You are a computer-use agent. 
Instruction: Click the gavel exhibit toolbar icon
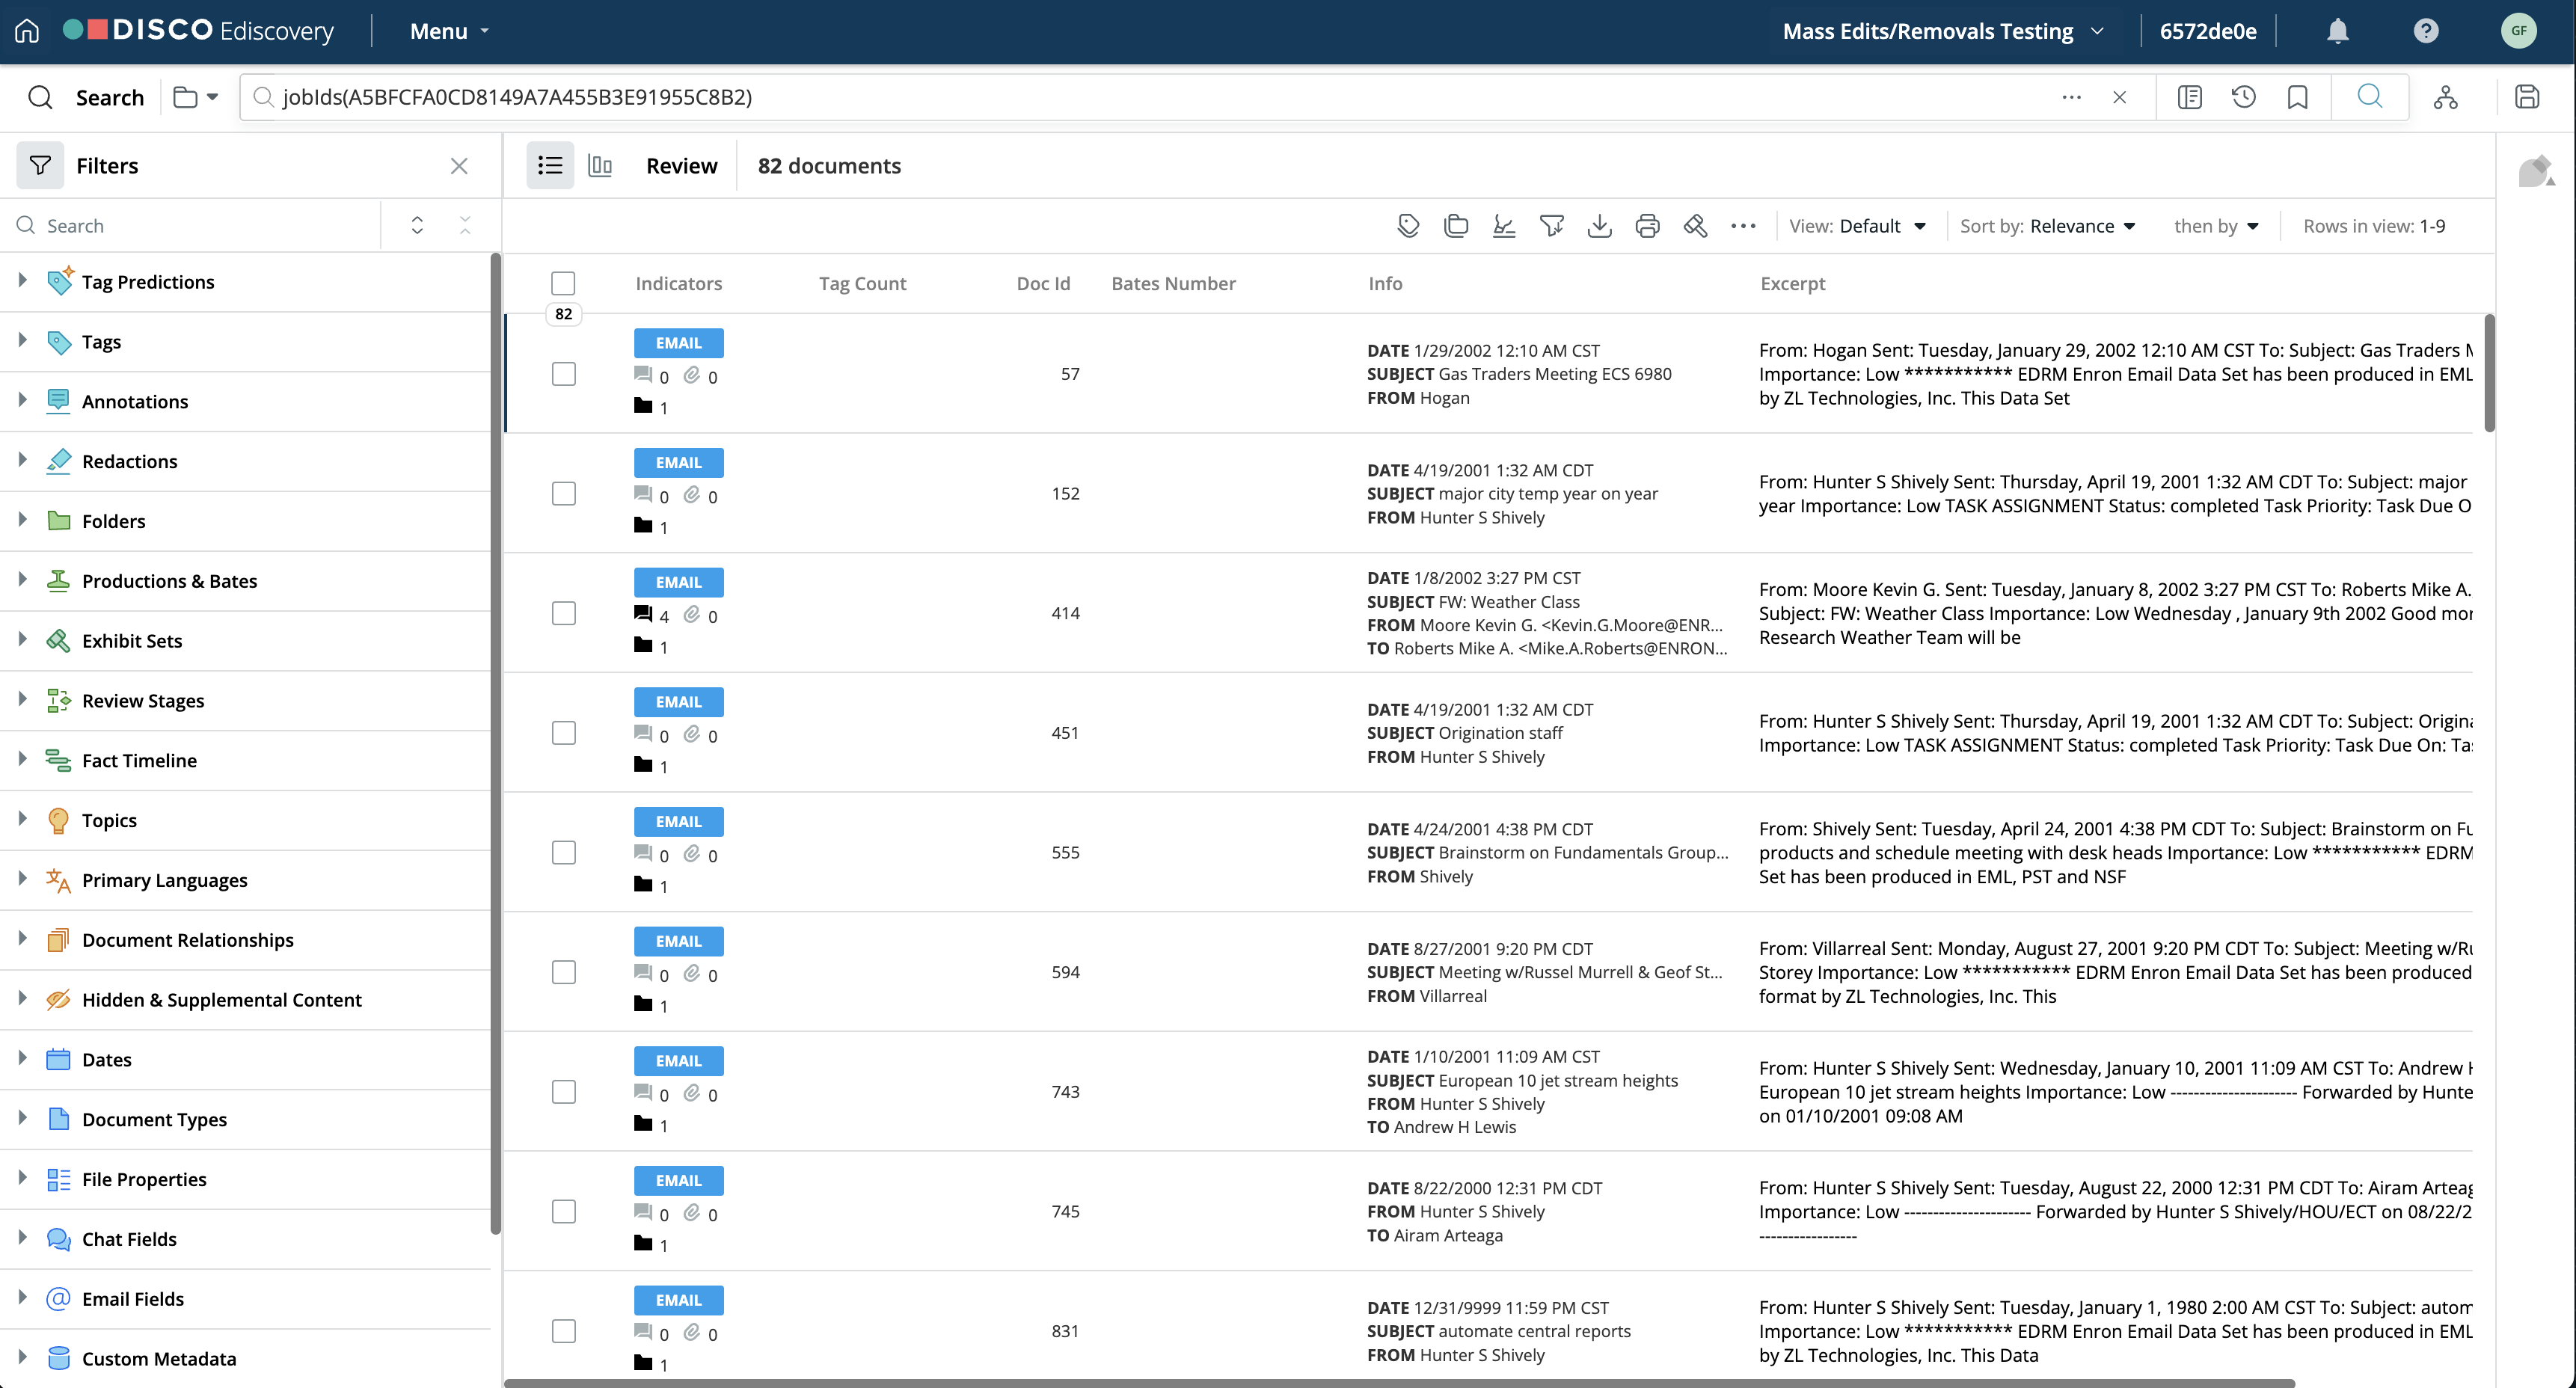pyautogui.click(x=1695, y=226)
